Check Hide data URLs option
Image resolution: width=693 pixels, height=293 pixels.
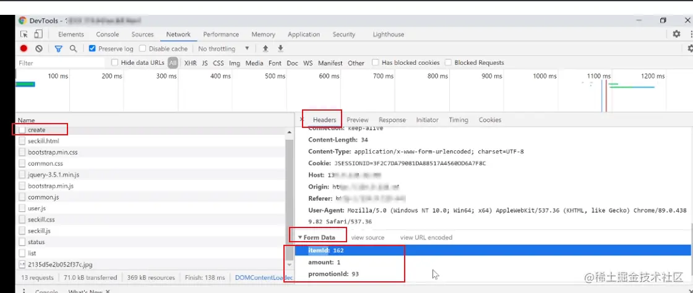114,62
